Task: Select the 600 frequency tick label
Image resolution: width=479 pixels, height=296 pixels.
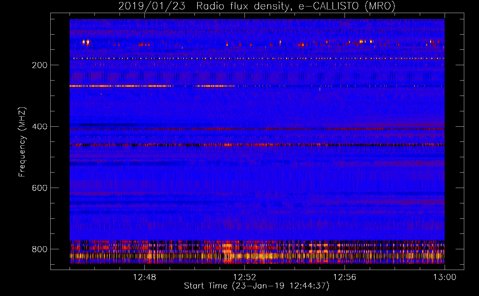Action: click(x=40, y=188)
